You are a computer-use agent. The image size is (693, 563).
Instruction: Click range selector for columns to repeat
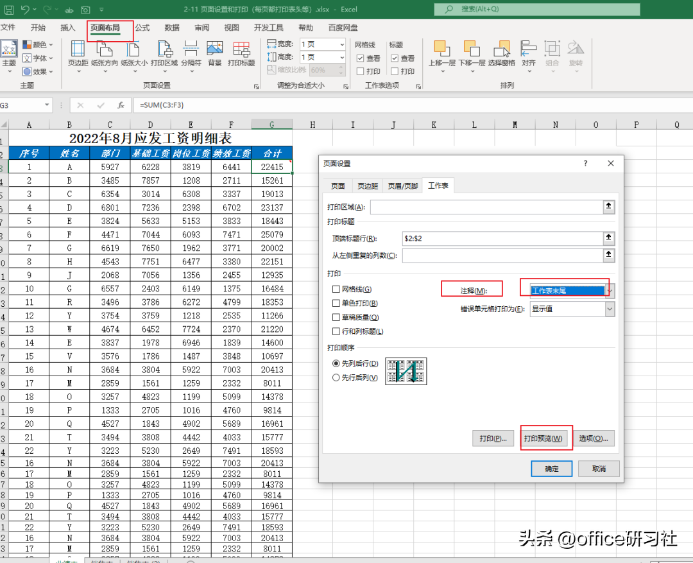[608, 255]
